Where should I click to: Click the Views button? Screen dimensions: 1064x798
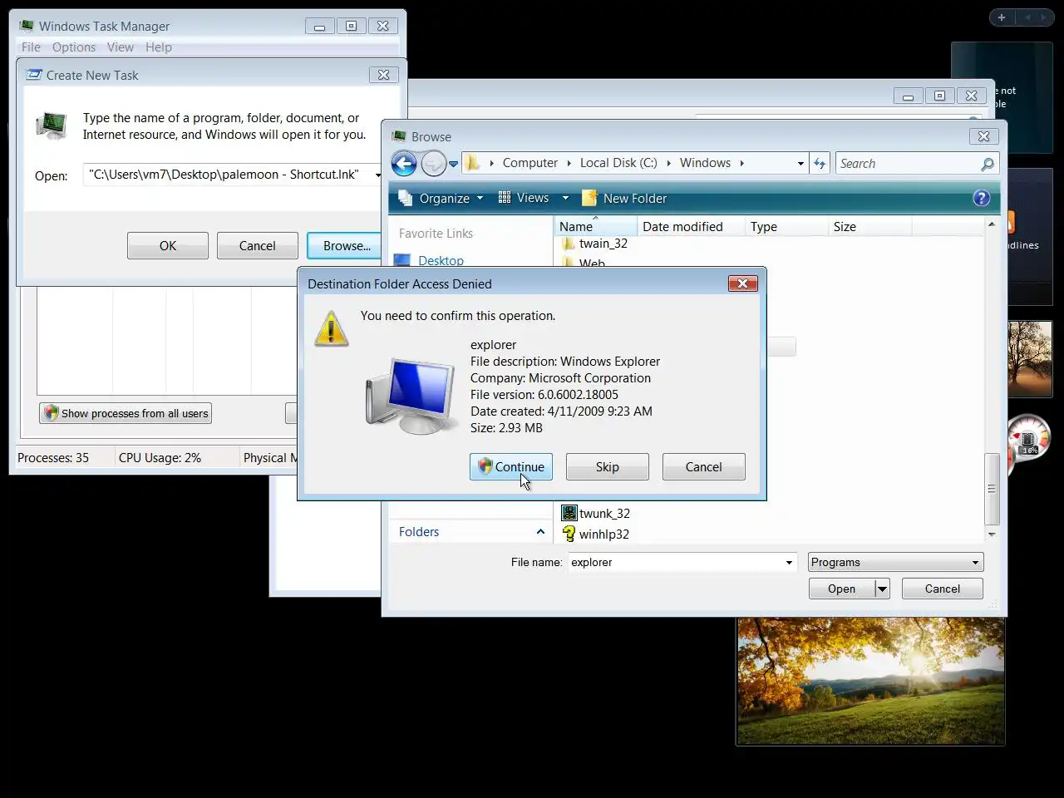coord(524,198)
